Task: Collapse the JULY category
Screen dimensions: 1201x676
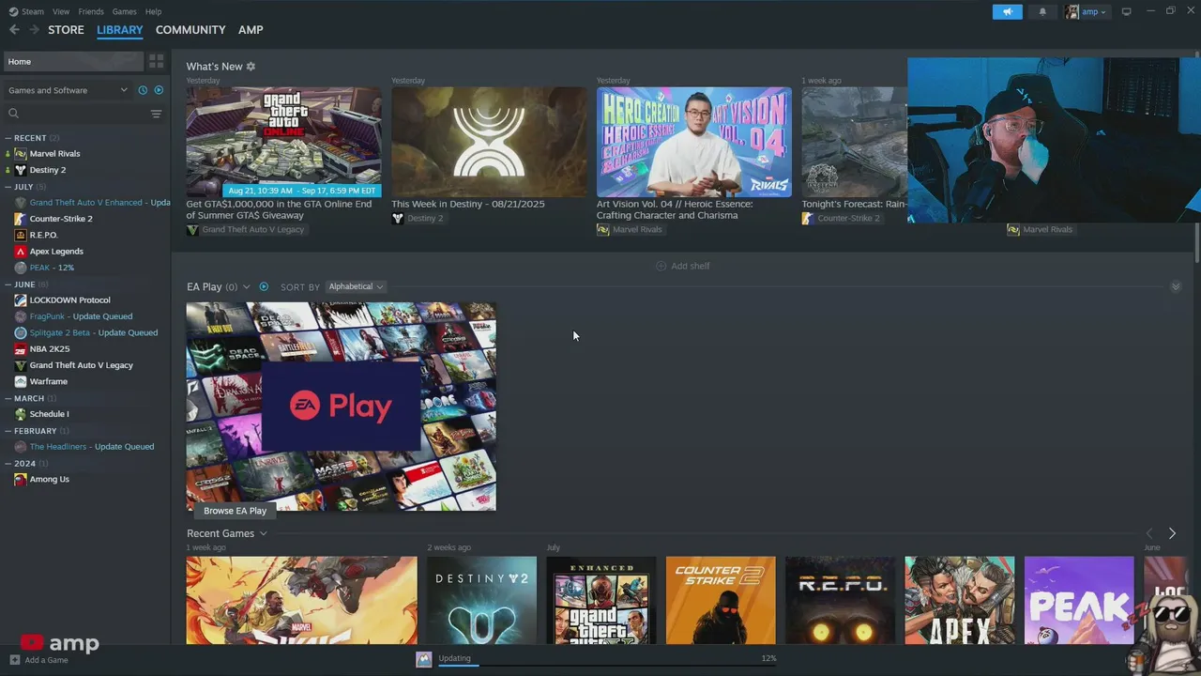Action: click(8, 187)
